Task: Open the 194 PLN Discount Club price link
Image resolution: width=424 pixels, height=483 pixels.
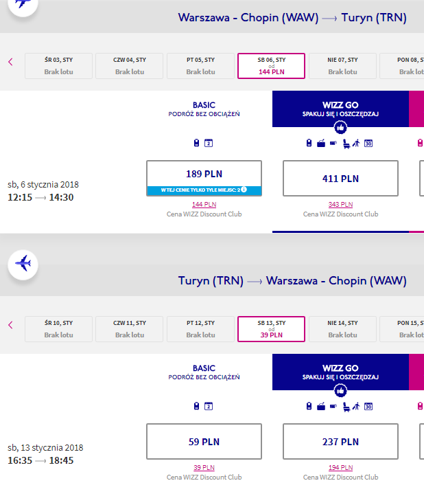Action: pyautogui.click(x=340, y=467)
